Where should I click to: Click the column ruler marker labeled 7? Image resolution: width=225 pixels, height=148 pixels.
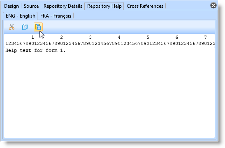[x=205, y=37]
